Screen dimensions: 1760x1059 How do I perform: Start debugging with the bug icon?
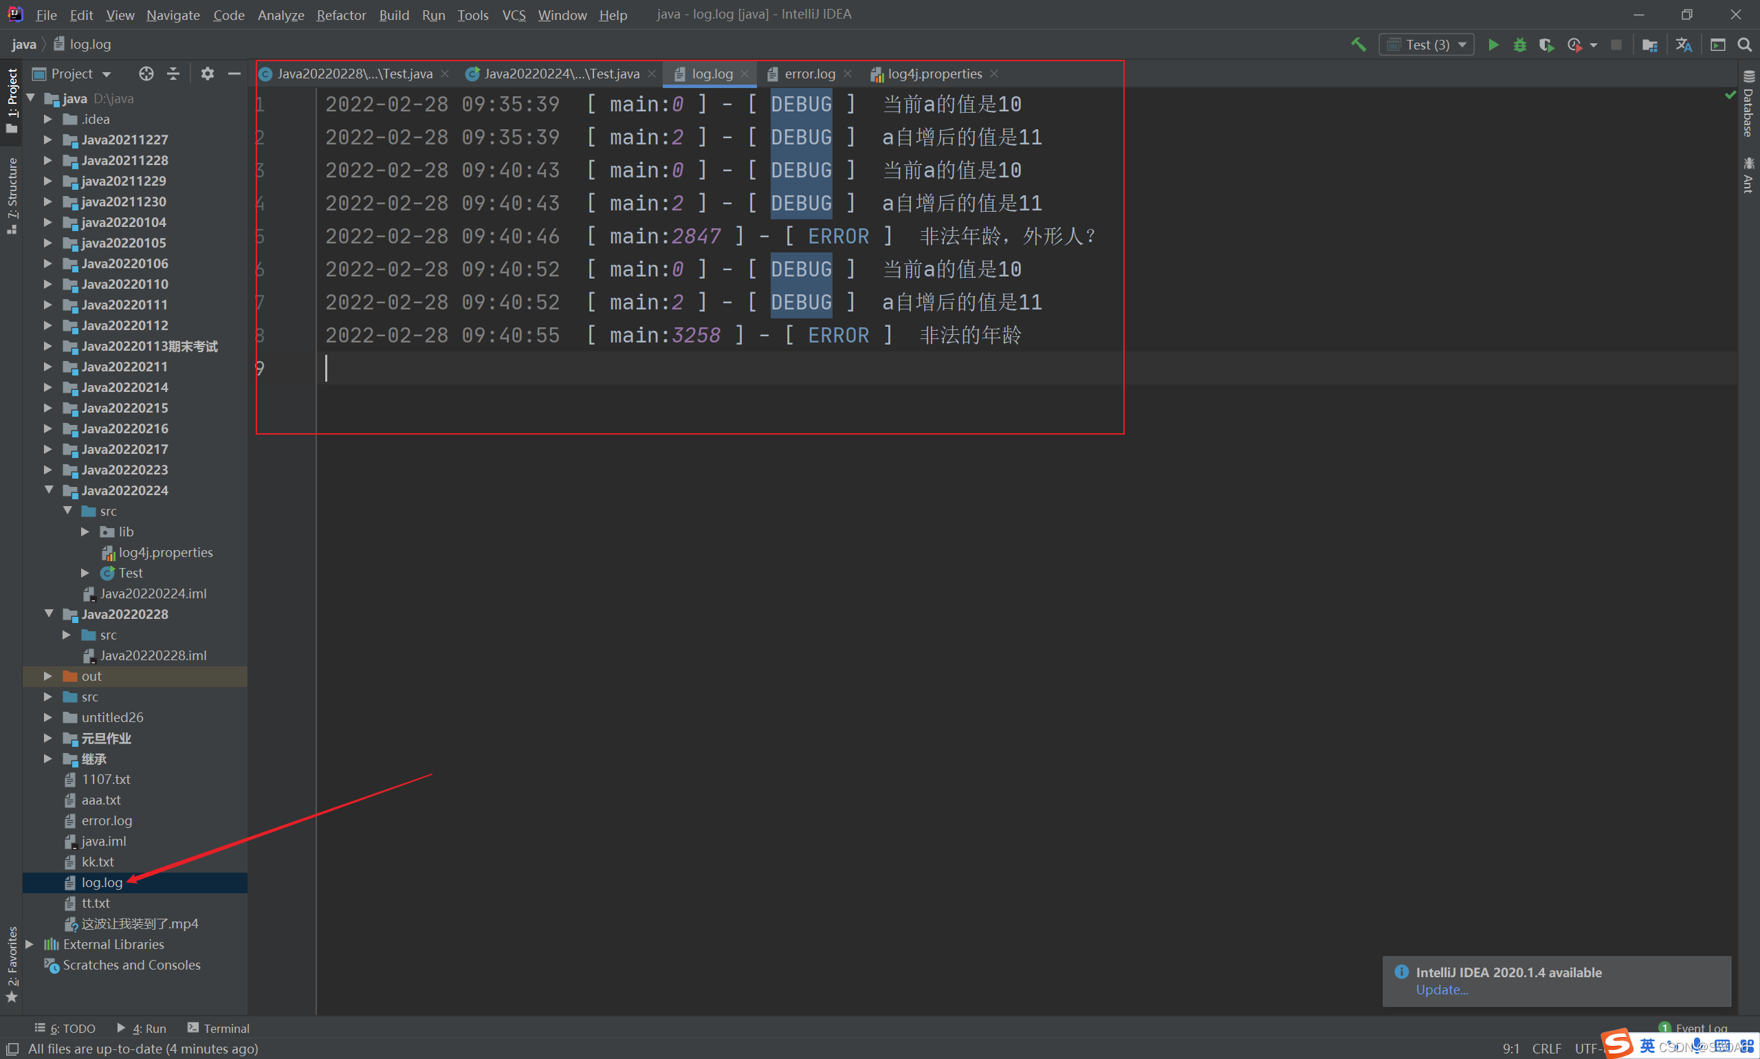(x=1519, y=44)
